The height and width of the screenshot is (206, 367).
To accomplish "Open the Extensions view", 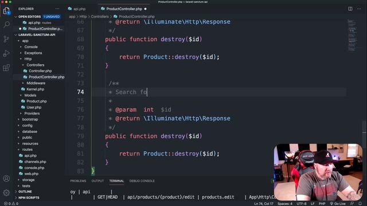I will tap(6, 68).
